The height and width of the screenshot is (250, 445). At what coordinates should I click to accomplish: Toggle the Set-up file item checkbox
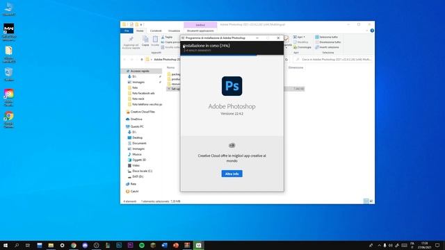pos(169,89)
